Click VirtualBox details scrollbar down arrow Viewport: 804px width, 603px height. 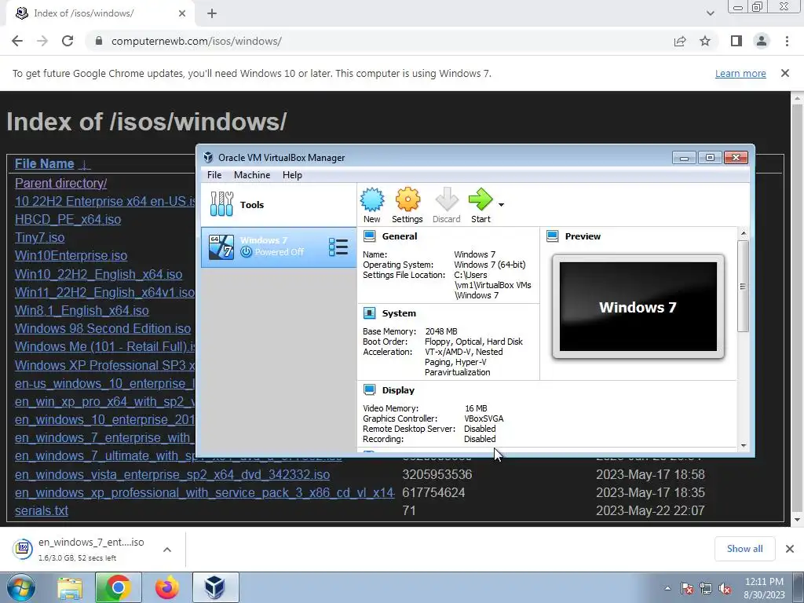743,446
